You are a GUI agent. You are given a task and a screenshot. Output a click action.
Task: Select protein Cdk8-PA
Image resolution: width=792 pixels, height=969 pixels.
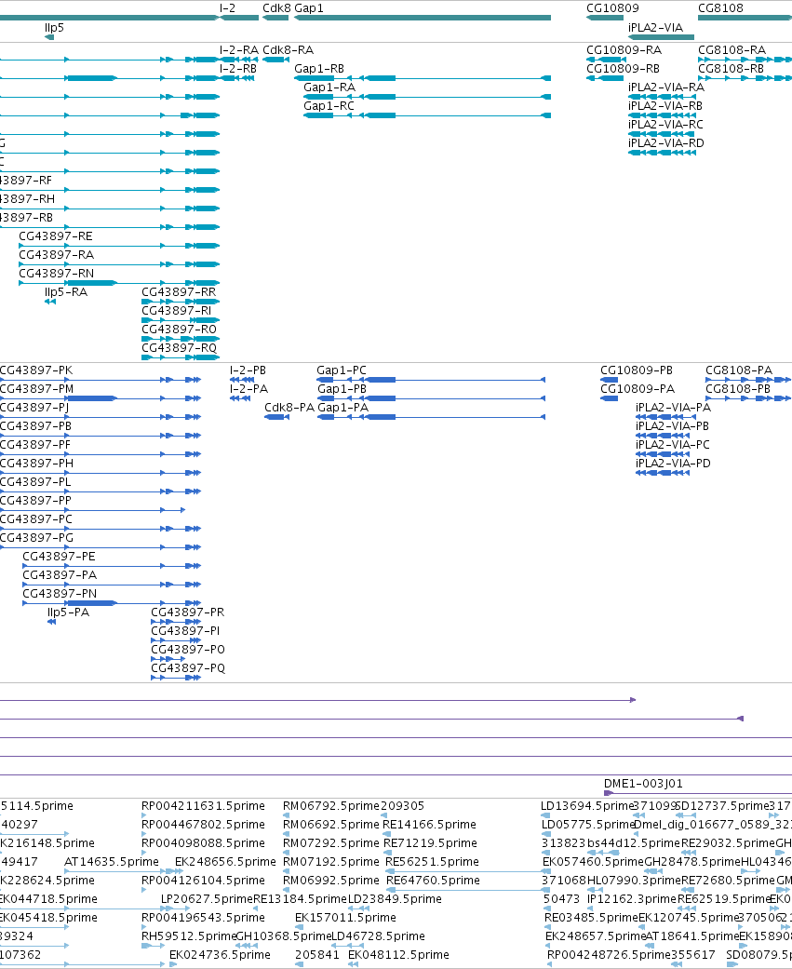click(289, 408)
